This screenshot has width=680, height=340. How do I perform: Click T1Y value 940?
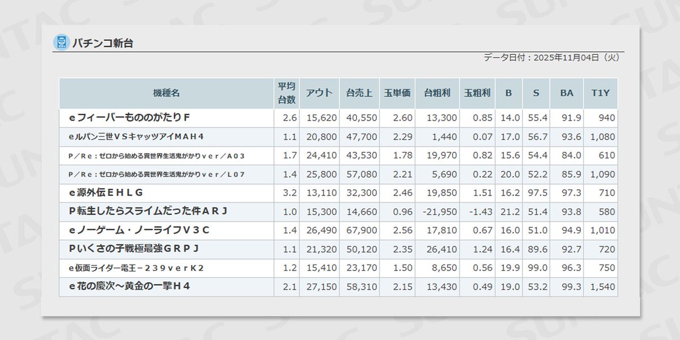(x=606, y=118)
